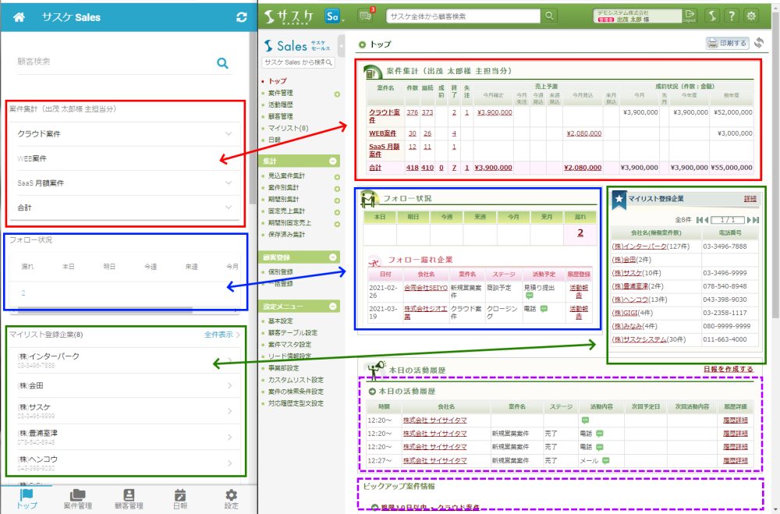The width and height of the screenshot is (780, 514).
Task: Collapse the 設定メニュー sidebar section
Action: 334,307
